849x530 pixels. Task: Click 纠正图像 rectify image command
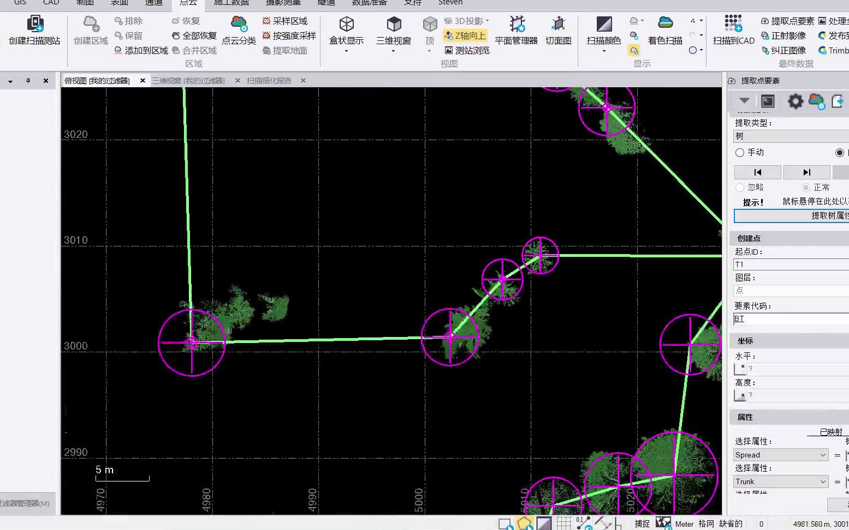(783, 50)
